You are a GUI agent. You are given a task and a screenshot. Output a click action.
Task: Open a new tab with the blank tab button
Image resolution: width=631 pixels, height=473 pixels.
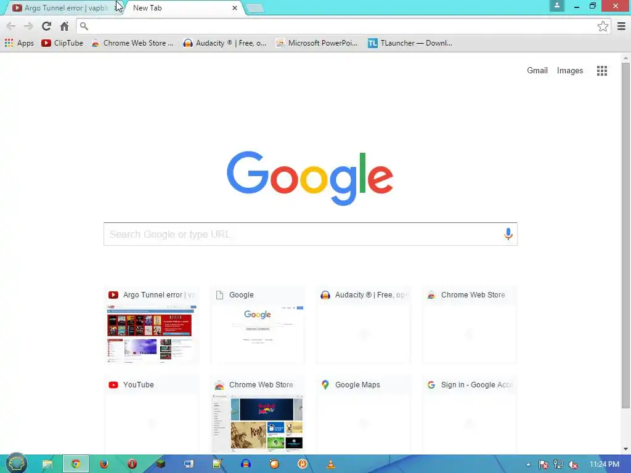coord(254,8)
